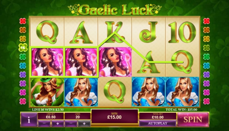Click the first pink lady symbol on reel one
This screenshot has height=131, width=229.
(47, 62)
